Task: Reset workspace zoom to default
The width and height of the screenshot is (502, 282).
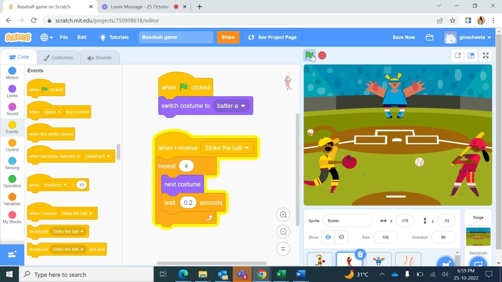Action: pyautogui.click(x=283, y=249)
